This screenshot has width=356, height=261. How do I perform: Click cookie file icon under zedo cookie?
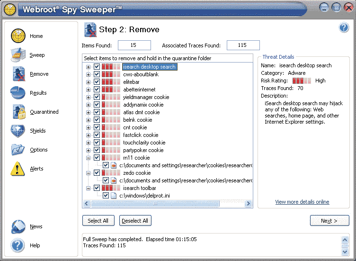(x=114, y=180)
